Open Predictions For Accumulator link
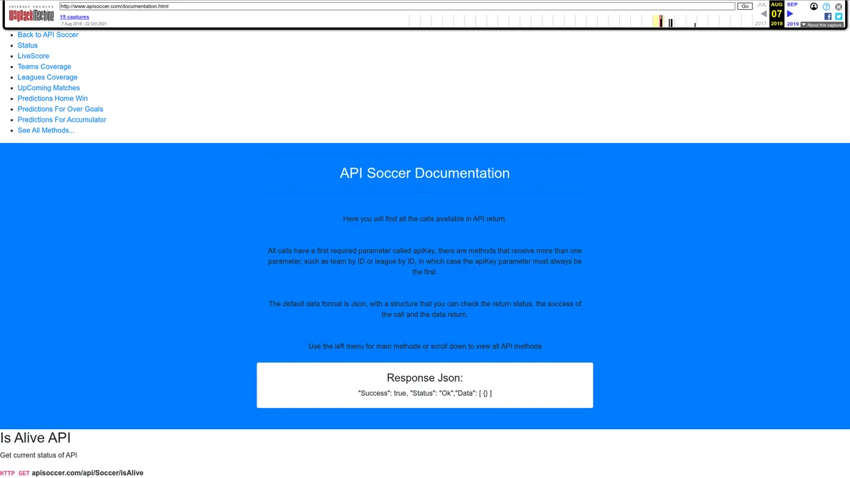Screen dimensions: 850x478 62,120
